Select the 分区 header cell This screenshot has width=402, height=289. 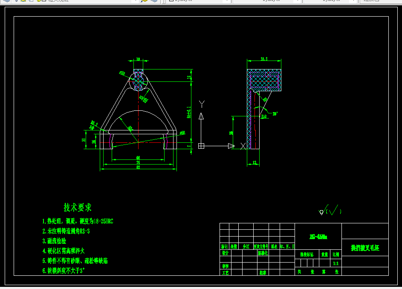pos(246,246)
